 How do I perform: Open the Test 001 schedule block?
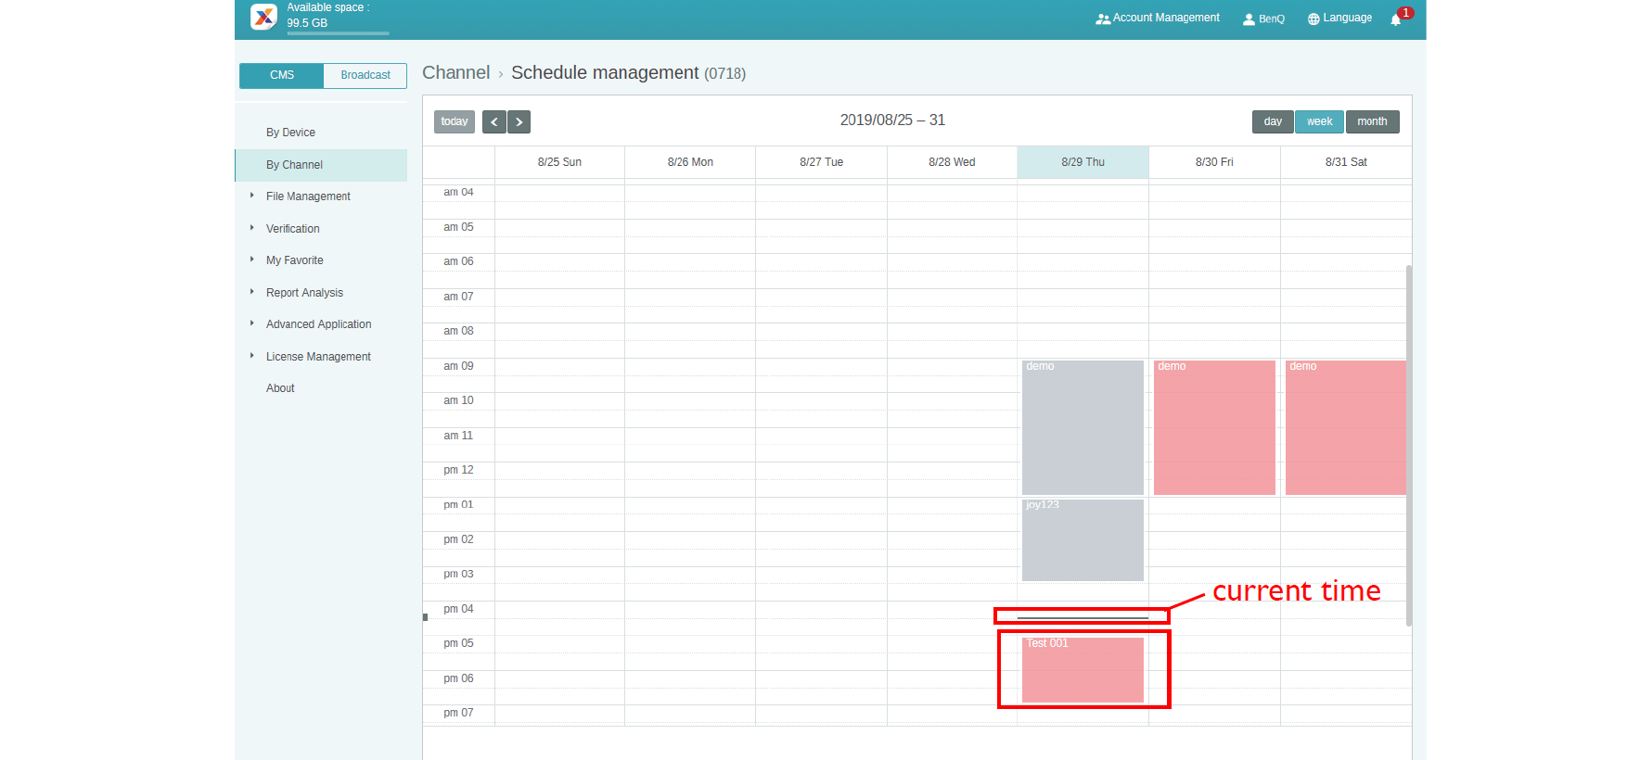pos(1083,670)
